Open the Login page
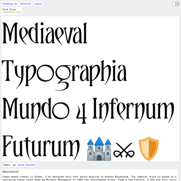181x181 pixels. (x=38, y=4)
